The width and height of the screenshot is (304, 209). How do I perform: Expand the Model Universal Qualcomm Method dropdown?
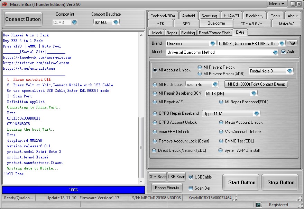click(x=275, y=52)
